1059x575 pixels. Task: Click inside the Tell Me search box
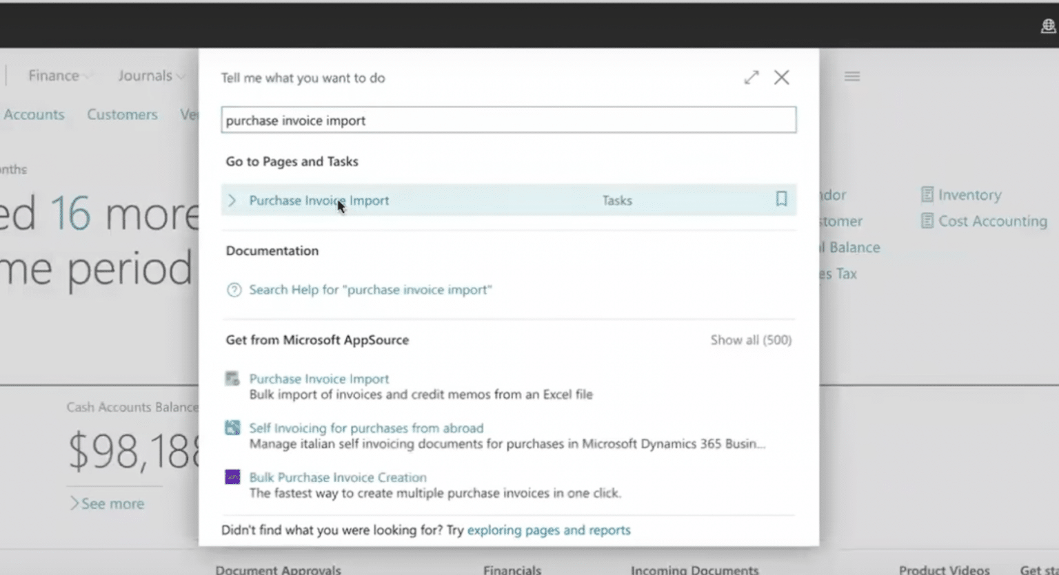click(509, 119)
